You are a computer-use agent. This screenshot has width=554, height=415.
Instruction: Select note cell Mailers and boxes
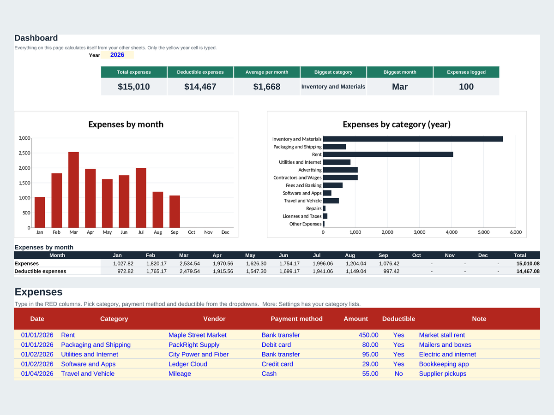coord(479,344)
